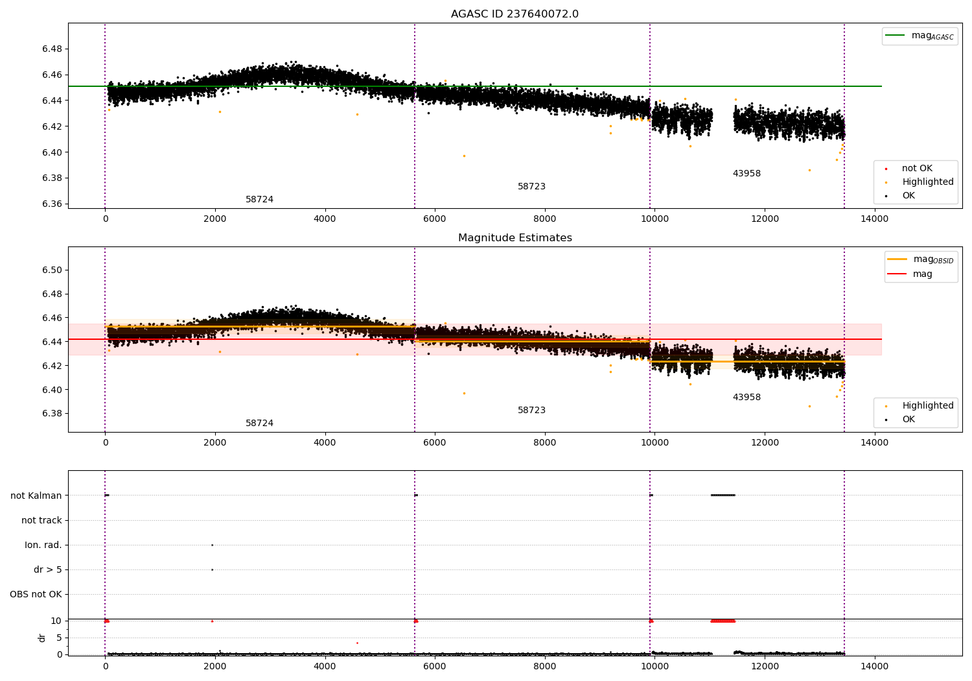Screen dimensions: 972x681
Task: Click the 'OBS not OK' axis label
Action: [36, 594]
